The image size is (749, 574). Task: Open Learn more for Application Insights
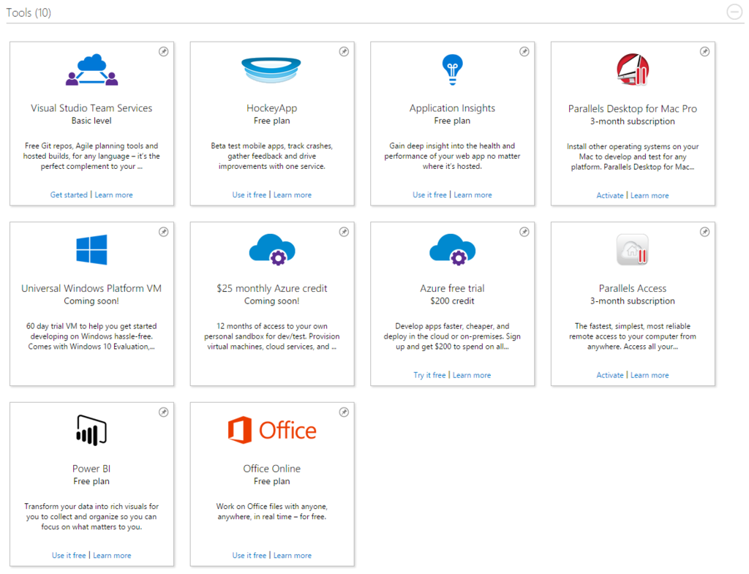click(x=473, y=195)
